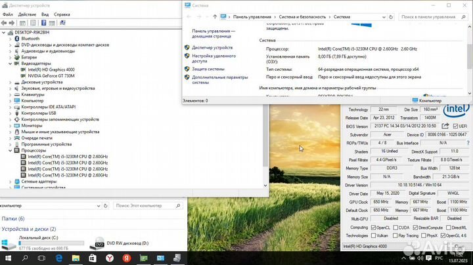Collapse the Устройства и диски (2) group header

[29, 229]
